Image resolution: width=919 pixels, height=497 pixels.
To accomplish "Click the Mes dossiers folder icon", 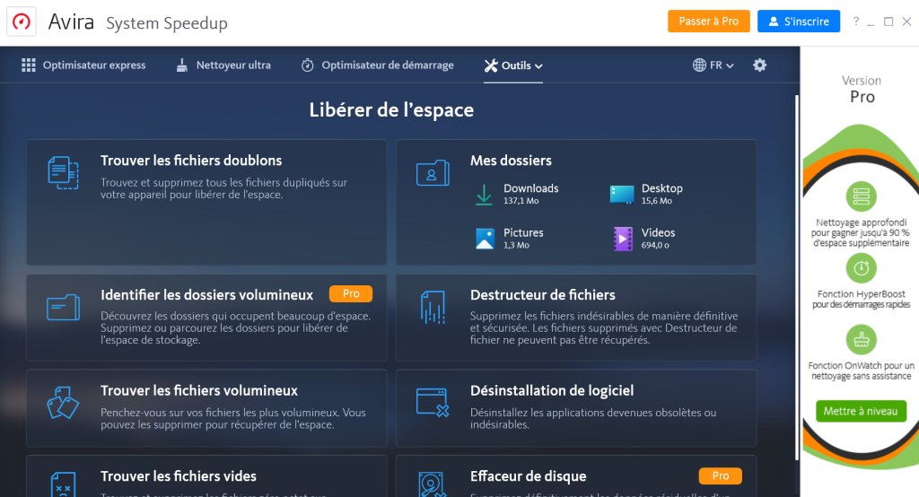I will 433,173.
